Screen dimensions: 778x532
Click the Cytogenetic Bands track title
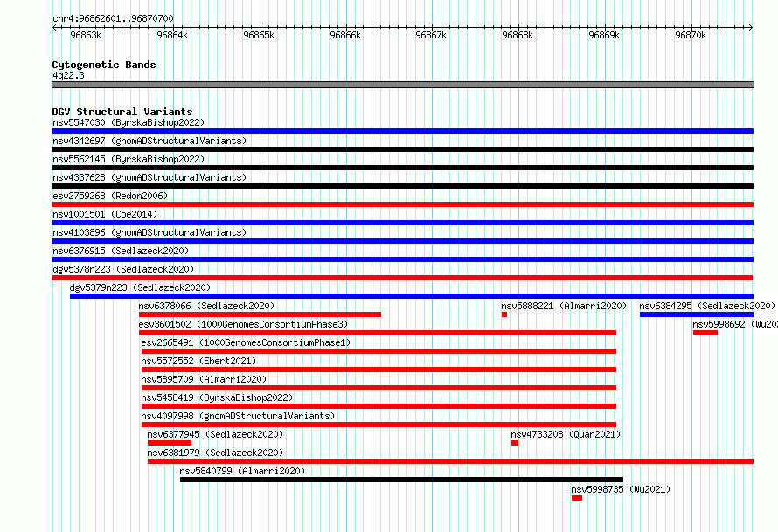click(104, 65)
